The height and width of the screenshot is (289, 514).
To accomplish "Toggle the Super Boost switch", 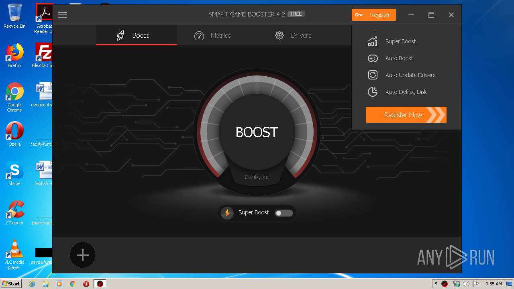I will pyautogui.click(x=284, y=213).
